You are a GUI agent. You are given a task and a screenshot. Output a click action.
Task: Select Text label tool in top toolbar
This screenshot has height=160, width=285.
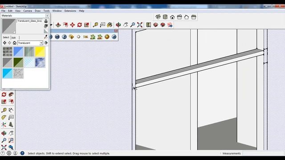coord(102,25)
